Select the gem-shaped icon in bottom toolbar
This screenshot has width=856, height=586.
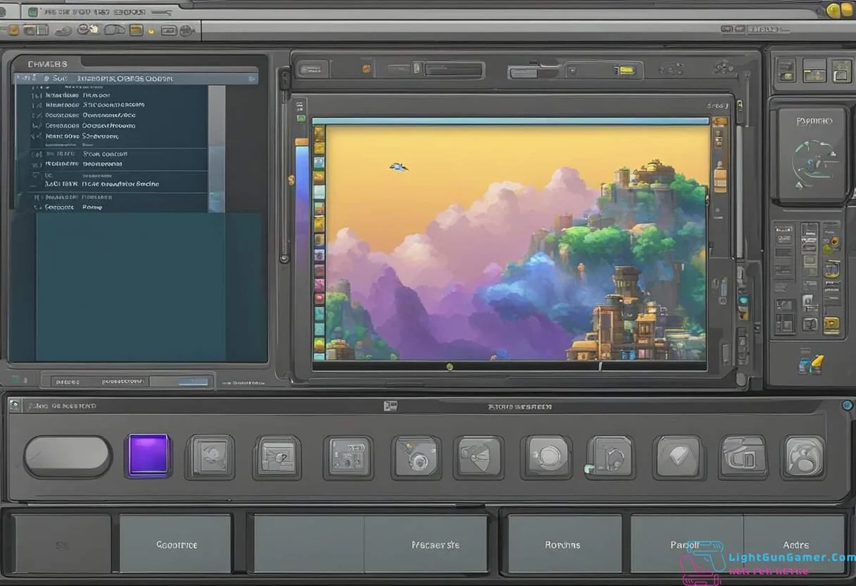coord(678,457)
